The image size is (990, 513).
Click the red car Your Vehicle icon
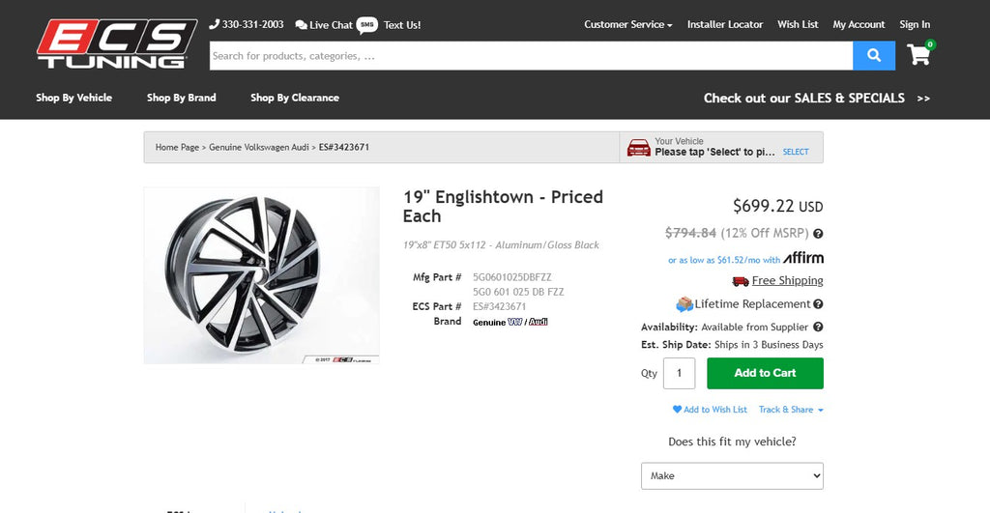point(638,148)
